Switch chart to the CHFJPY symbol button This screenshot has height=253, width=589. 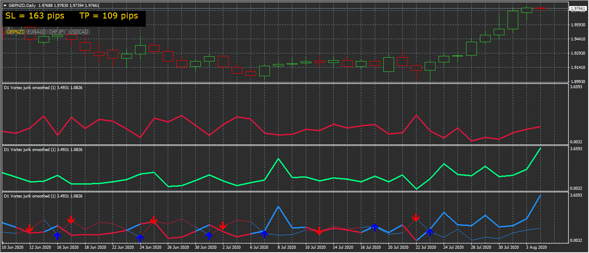57,32
